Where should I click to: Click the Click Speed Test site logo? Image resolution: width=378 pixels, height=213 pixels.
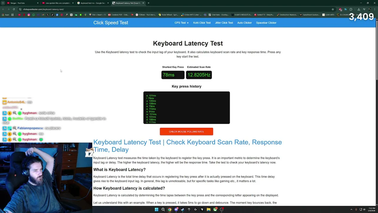point(111,23)
